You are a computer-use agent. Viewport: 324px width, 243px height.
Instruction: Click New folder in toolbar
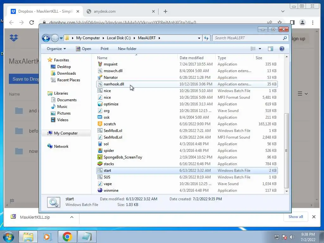[127, 49]
